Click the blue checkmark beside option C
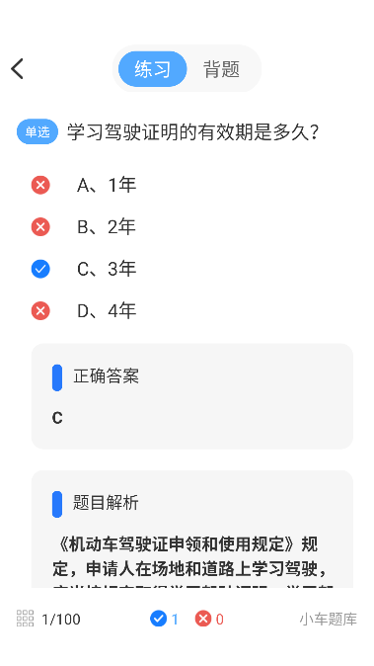This screenshot has width=374, height=666. (40, 269)
